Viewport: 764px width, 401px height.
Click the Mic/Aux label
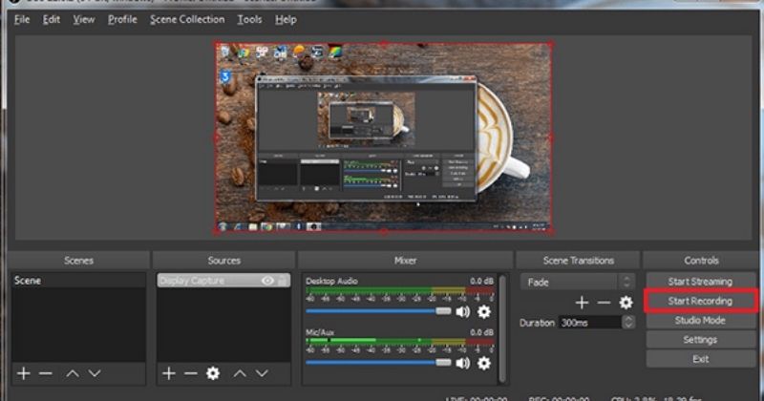coord(320,332)
